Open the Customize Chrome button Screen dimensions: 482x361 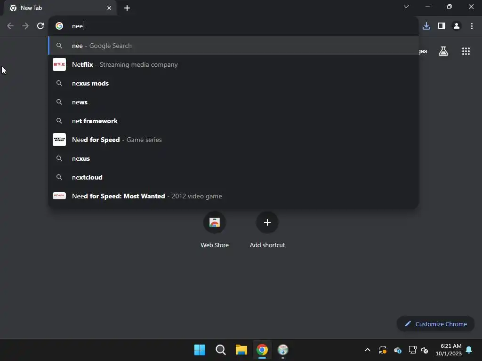pyautogui.click(x=436, y=324)
